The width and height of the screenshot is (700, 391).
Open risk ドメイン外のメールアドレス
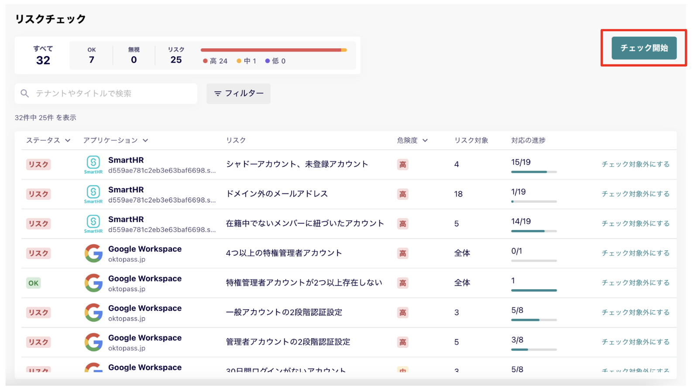click(x=277, y=194)
